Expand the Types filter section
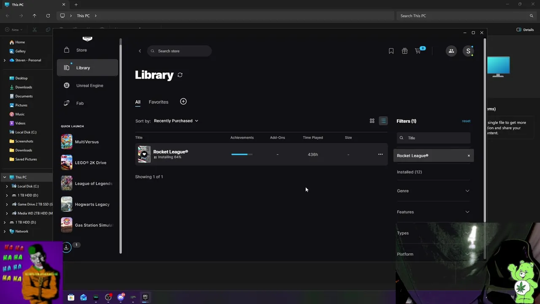540x304 pixels. (433, 233)
